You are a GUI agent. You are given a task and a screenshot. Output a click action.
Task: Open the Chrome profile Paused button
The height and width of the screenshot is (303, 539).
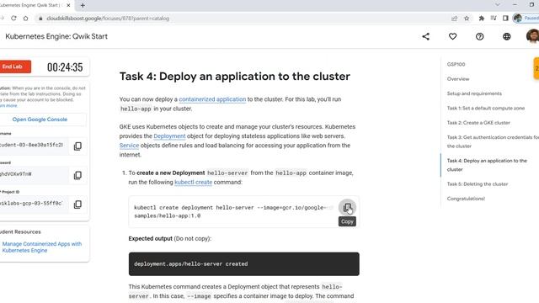[x=526, y=19]
